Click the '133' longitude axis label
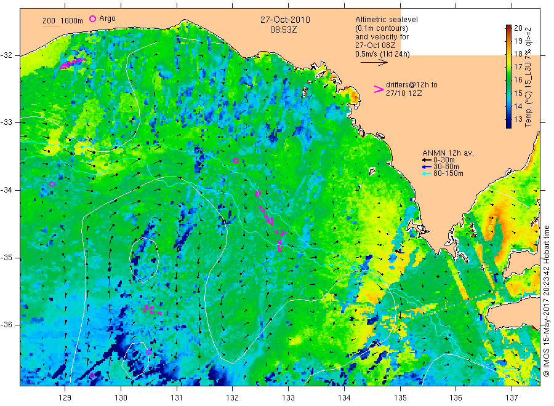 tap(288, 398)
